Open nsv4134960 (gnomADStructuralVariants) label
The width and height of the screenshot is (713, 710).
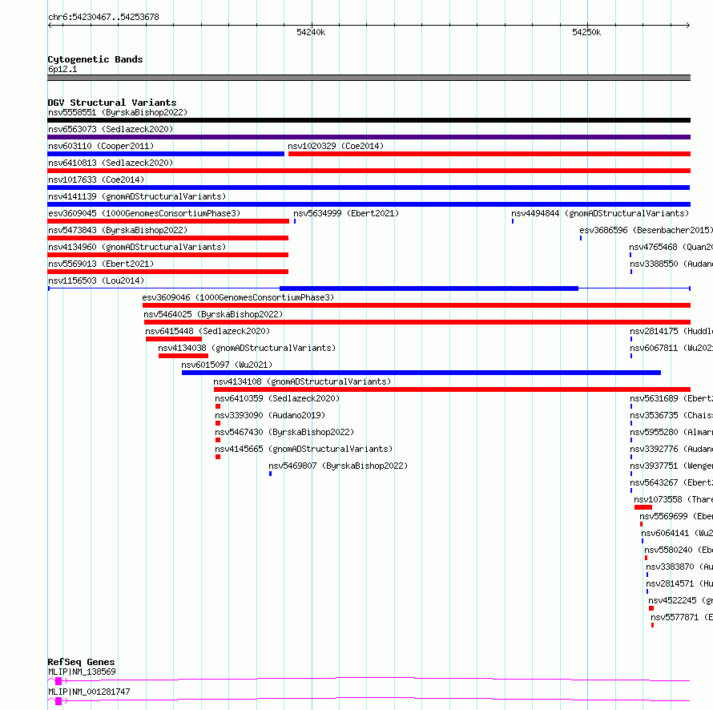(x=137, y=247)
